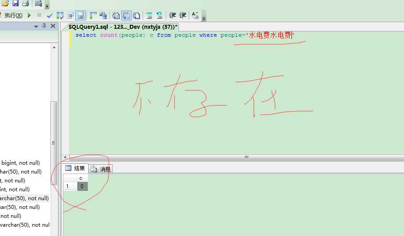The image size is (404, 236).
Task: Select the SQLQuery1.sql document tab
Action: (x=123, y=27)
